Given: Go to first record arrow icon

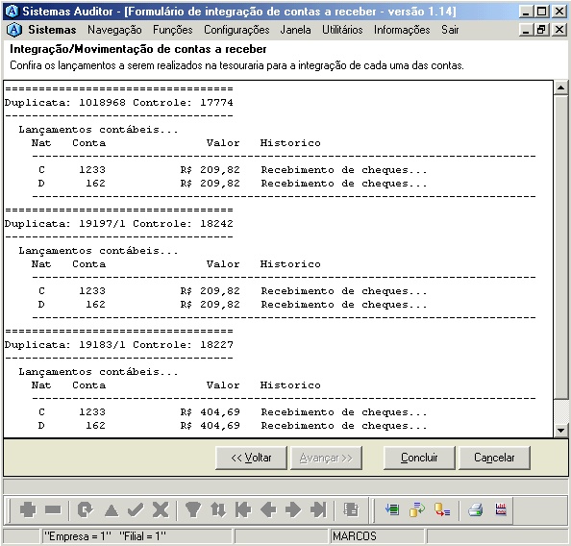Looking at the screenshot, I should tap(243, 509).
